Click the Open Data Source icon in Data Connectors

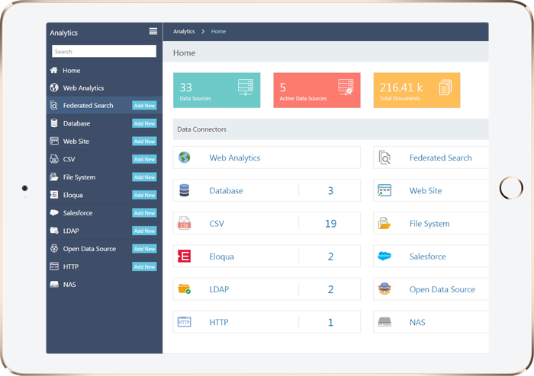(384, 289)
